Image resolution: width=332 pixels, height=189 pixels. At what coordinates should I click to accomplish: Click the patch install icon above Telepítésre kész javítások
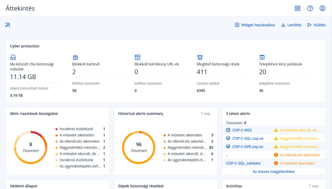point(262,57)
